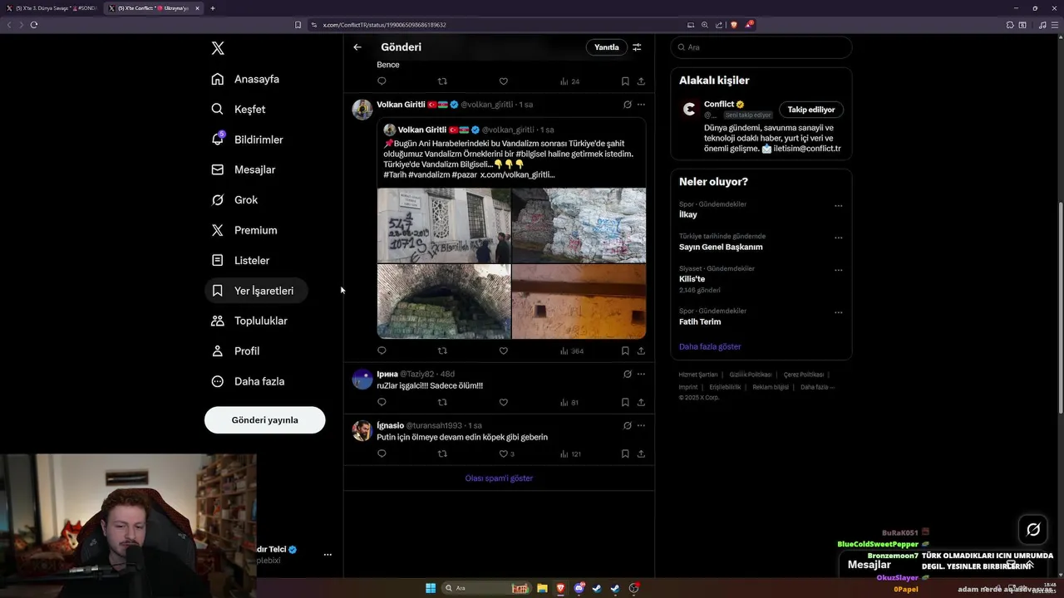Viewport: 1064px width, 598px height.
Task: Click Daha fazla göster link
Action: point(710,346)
